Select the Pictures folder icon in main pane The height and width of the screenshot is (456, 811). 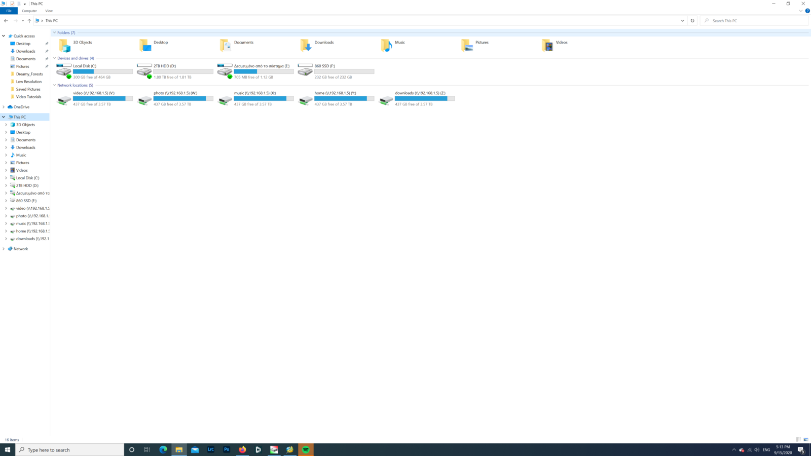point(467,46)
